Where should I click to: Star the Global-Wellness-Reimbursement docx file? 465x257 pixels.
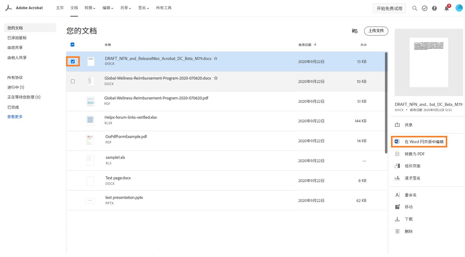[x=216, y=78]
